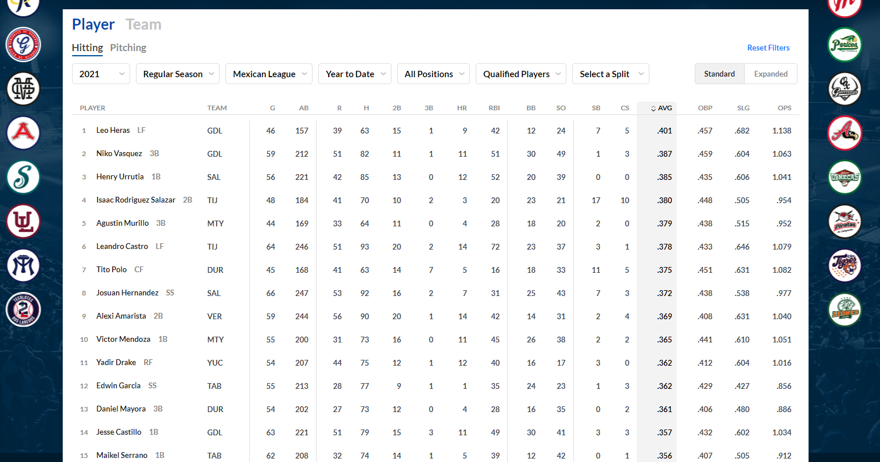Click the Tecolotes Dos Laredos team logo

23,309
